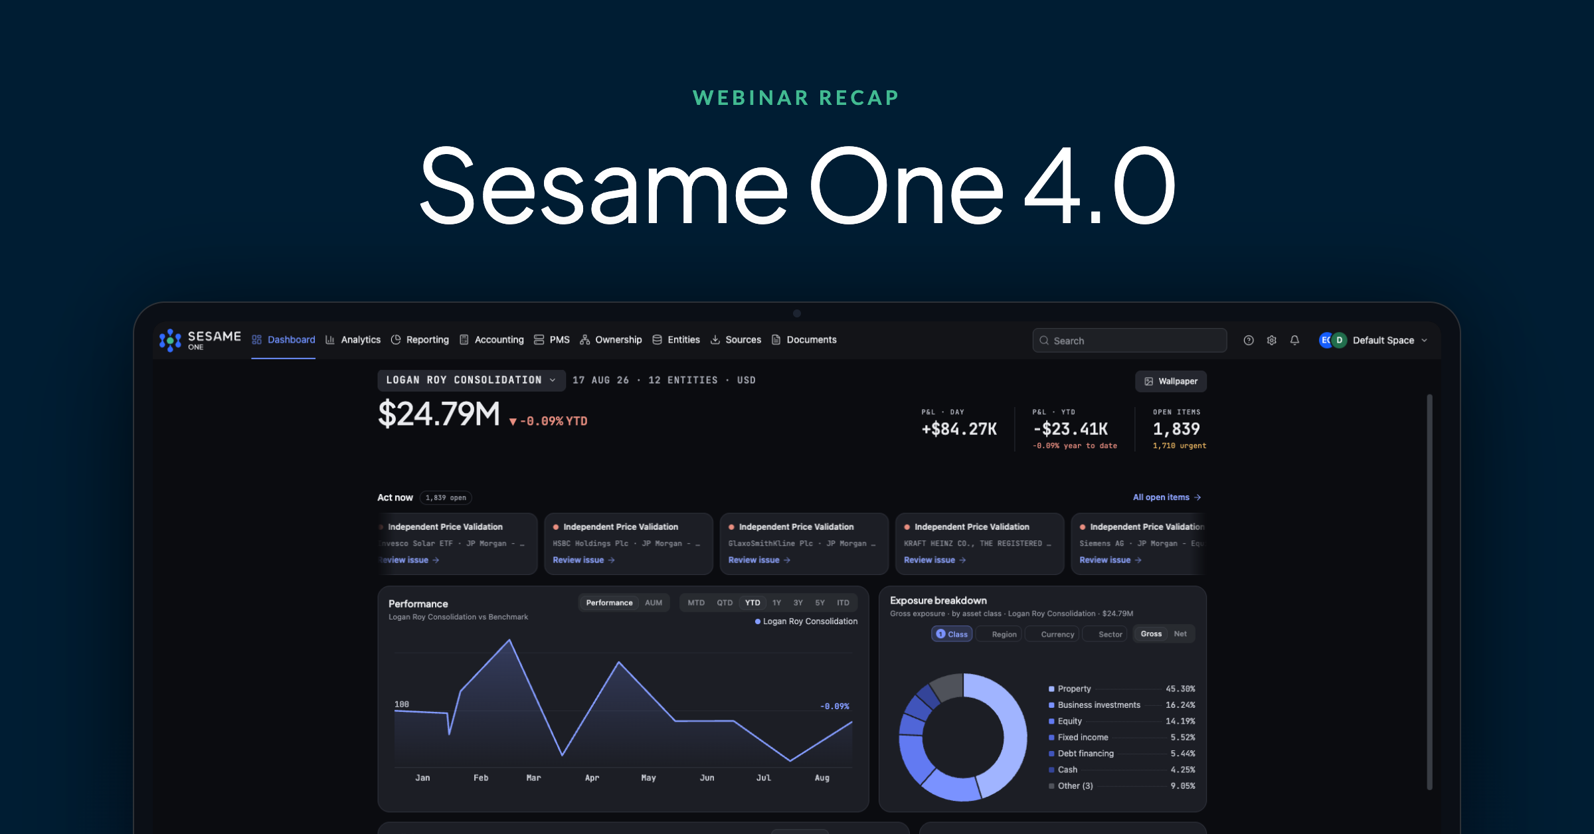The width and height of the screenshot is (1594, 834).
Task: Select the QTD time range
Action: (725, 603)
